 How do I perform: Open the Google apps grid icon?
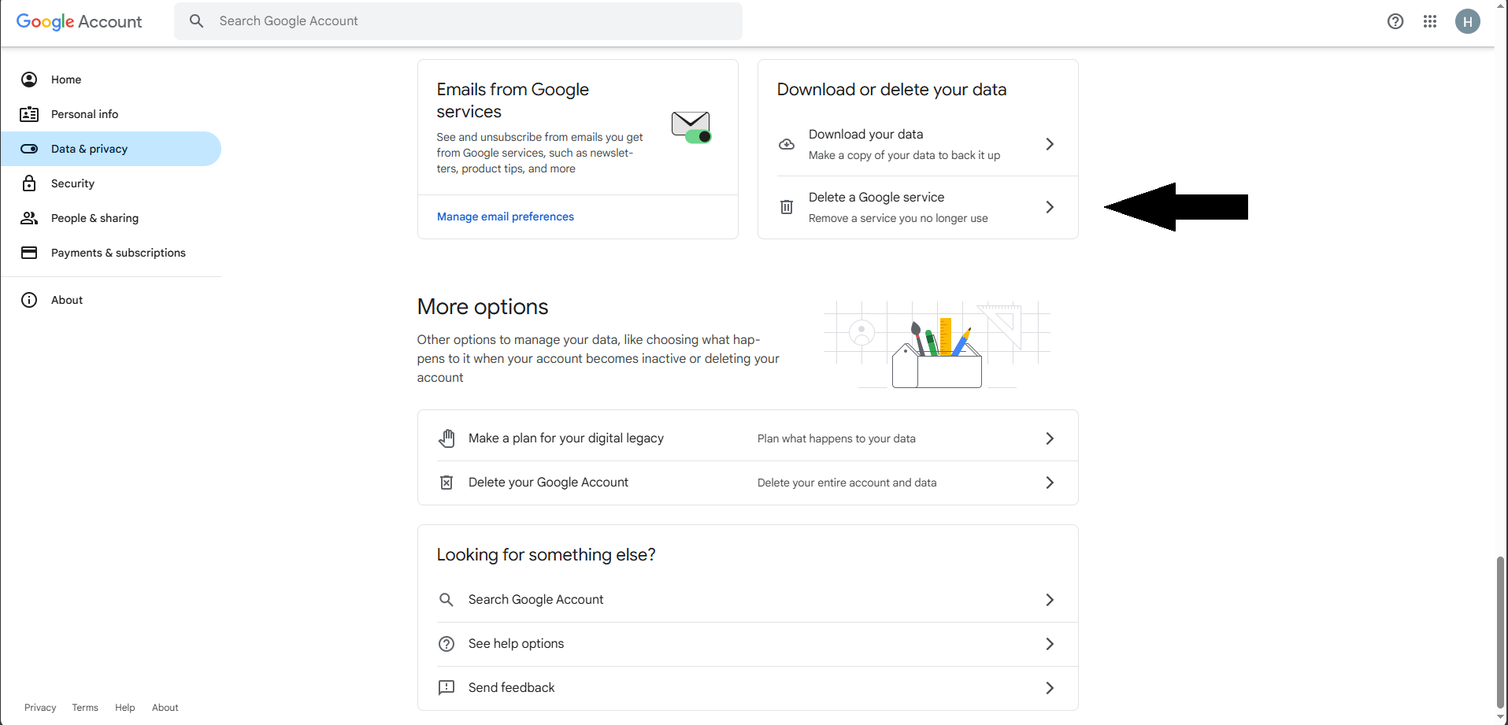1430,21
